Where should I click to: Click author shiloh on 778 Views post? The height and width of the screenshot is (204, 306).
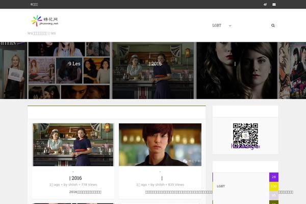pos(73,185)
